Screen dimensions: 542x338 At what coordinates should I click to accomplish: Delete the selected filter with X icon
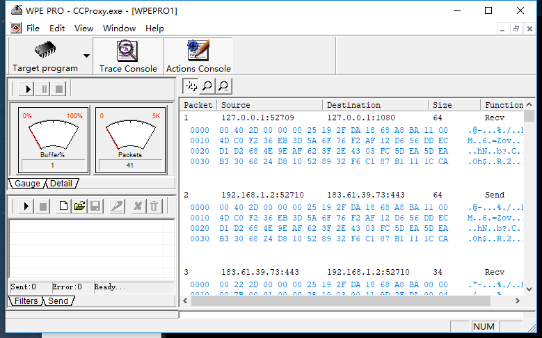138,207
